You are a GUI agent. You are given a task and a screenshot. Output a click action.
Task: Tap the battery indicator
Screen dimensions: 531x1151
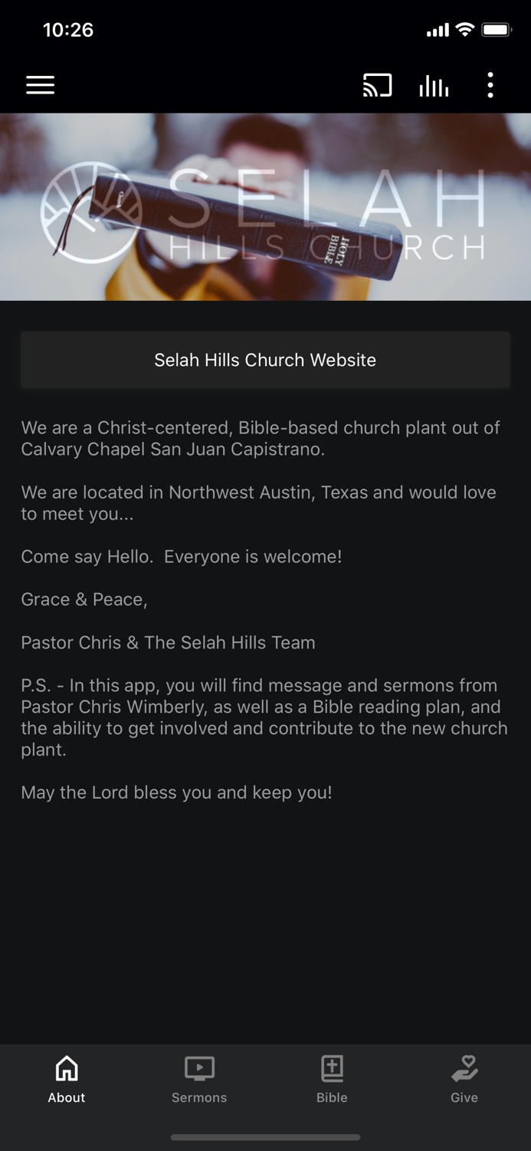coord(498,29)
